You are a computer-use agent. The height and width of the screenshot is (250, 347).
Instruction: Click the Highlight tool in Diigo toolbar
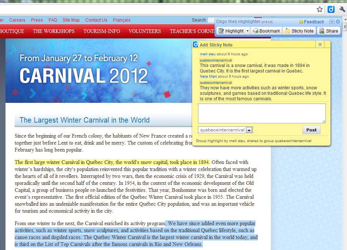[x=231, y=31]
